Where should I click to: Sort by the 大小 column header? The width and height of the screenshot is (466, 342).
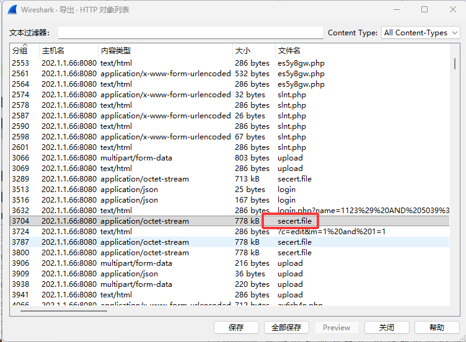tap(242, 50)
